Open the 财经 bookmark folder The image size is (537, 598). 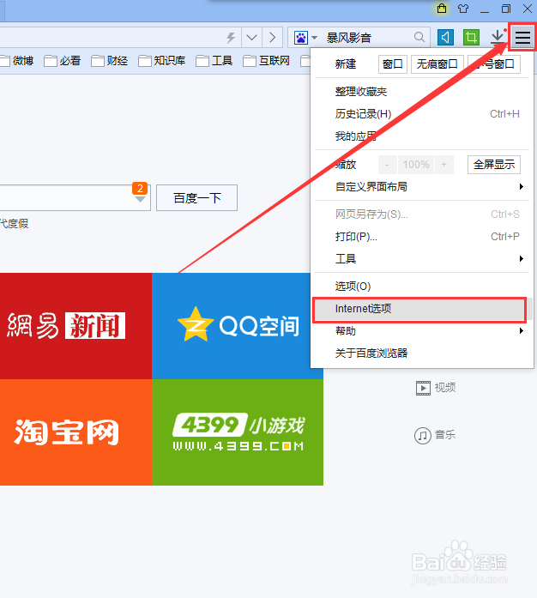point(110,61)
